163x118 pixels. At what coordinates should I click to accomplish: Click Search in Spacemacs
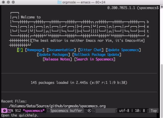(95, 59)
